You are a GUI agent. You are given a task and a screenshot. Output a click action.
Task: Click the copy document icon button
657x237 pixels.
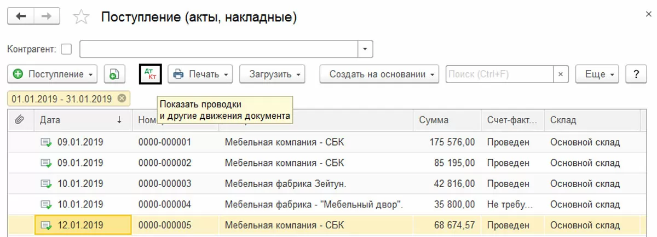coord(114,74)
